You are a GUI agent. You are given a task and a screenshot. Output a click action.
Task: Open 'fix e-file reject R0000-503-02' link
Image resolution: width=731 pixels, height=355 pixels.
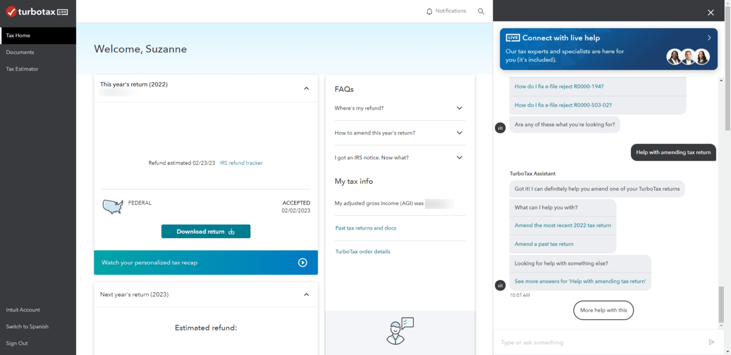(563, 105)
